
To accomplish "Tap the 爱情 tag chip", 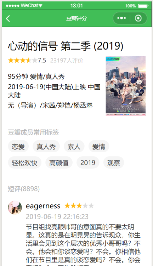I will (x=99, y=146).
